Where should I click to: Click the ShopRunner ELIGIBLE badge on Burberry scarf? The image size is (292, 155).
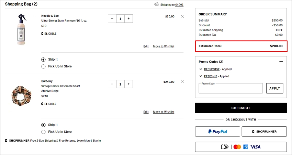49,104
